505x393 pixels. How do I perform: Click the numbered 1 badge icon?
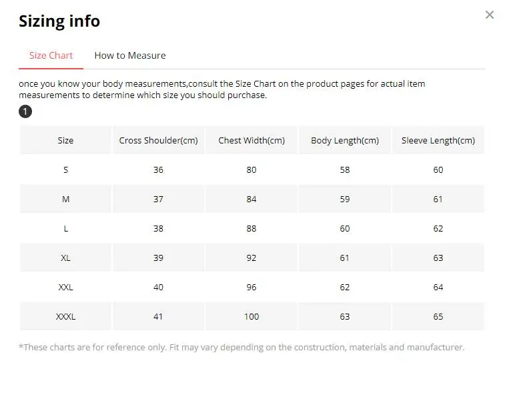pos(25,111)
